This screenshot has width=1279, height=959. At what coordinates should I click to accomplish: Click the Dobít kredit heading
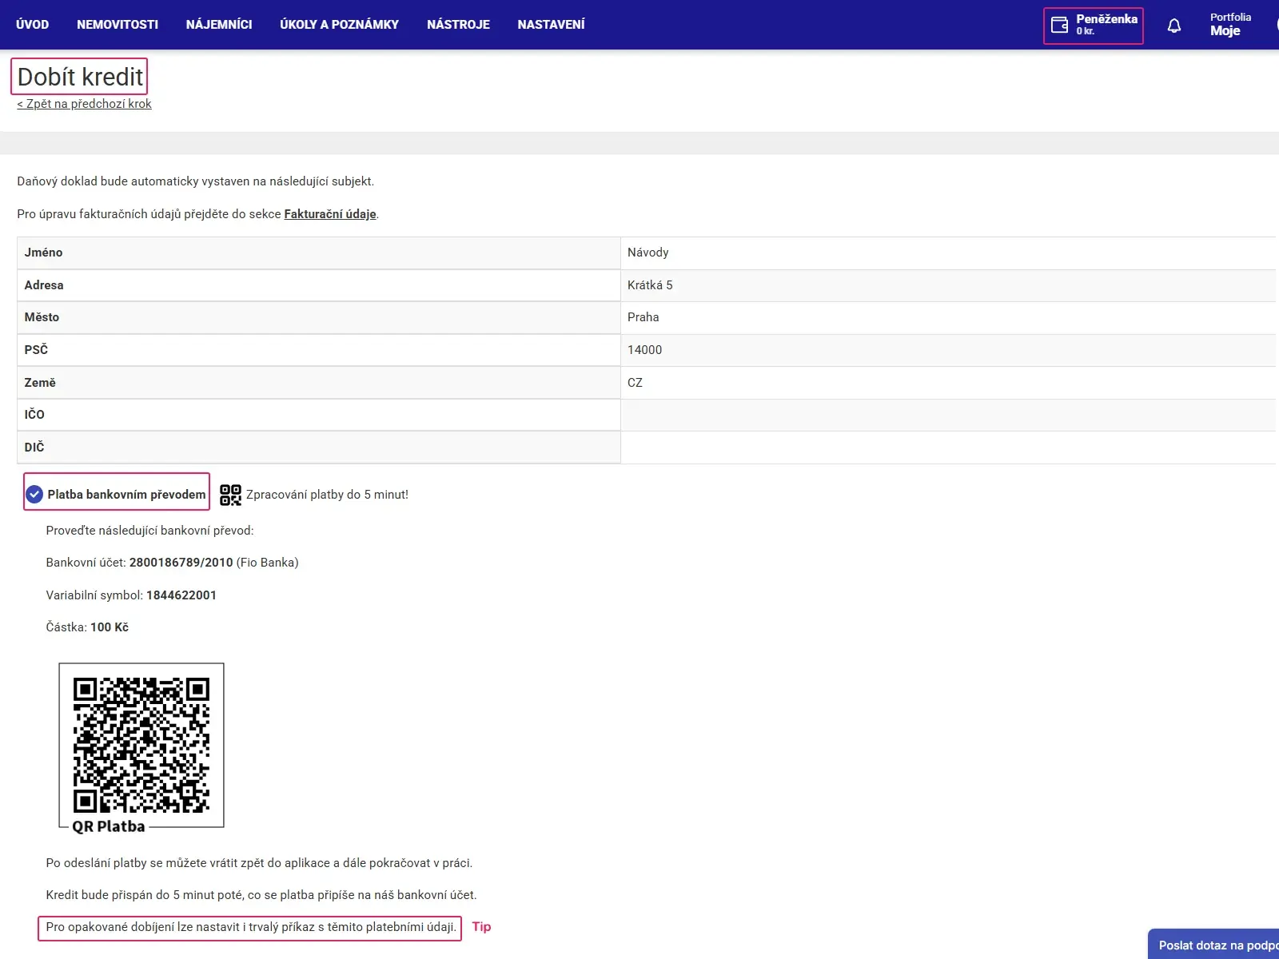click(80, 77)
